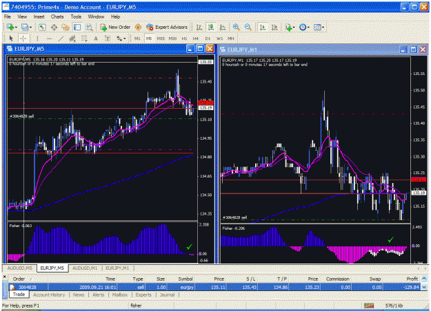Expand the arrows objects dropdown
Viewport: 431px width, 311px height.
[x=125, y=39]
